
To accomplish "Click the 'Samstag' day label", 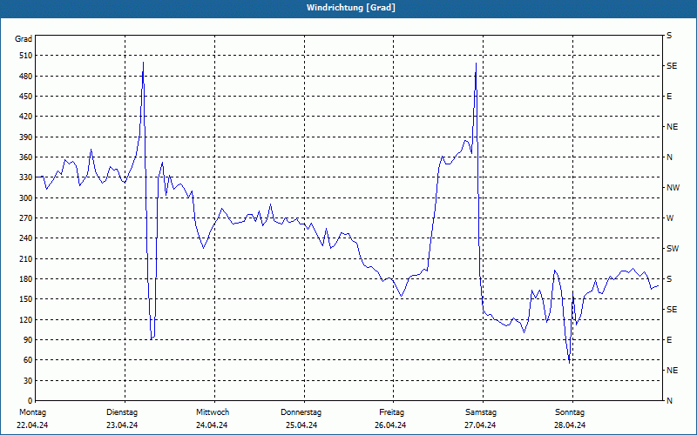I will 481,412.
